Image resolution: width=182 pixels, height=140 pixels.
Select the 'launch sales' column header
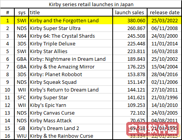pyautogui.click(x=130, y=12)
